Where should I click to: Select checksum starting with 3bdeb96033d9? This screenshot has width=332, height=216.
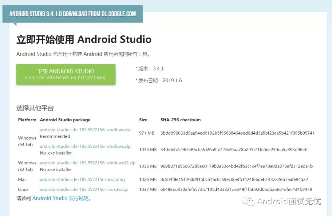coord(237,133)
